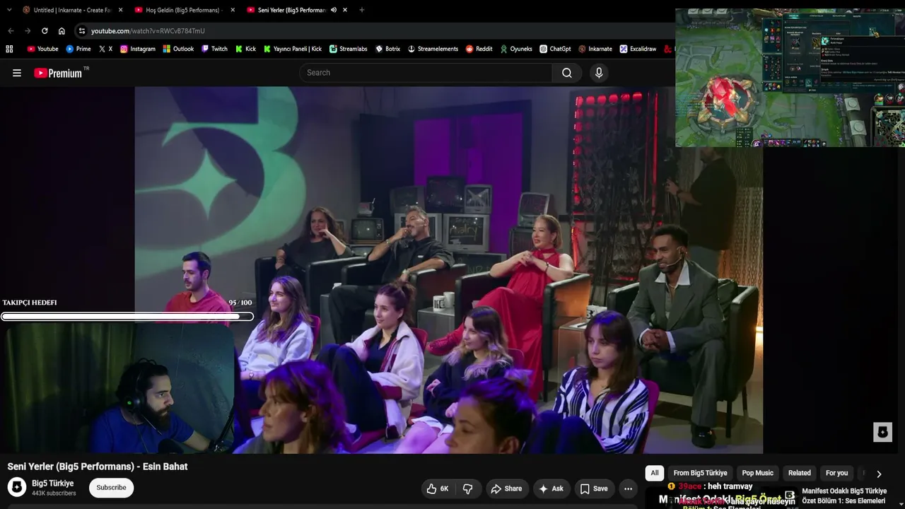
Task: Open the Twitch bookmark
Action: [x=214, y=49]
